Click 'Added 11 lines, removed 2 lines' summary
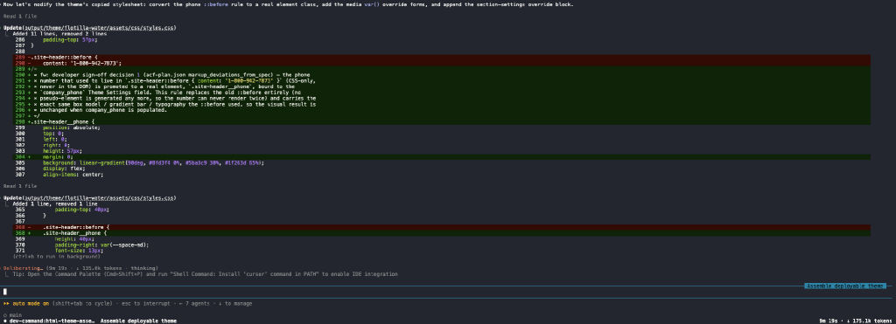 pos(59,34)
